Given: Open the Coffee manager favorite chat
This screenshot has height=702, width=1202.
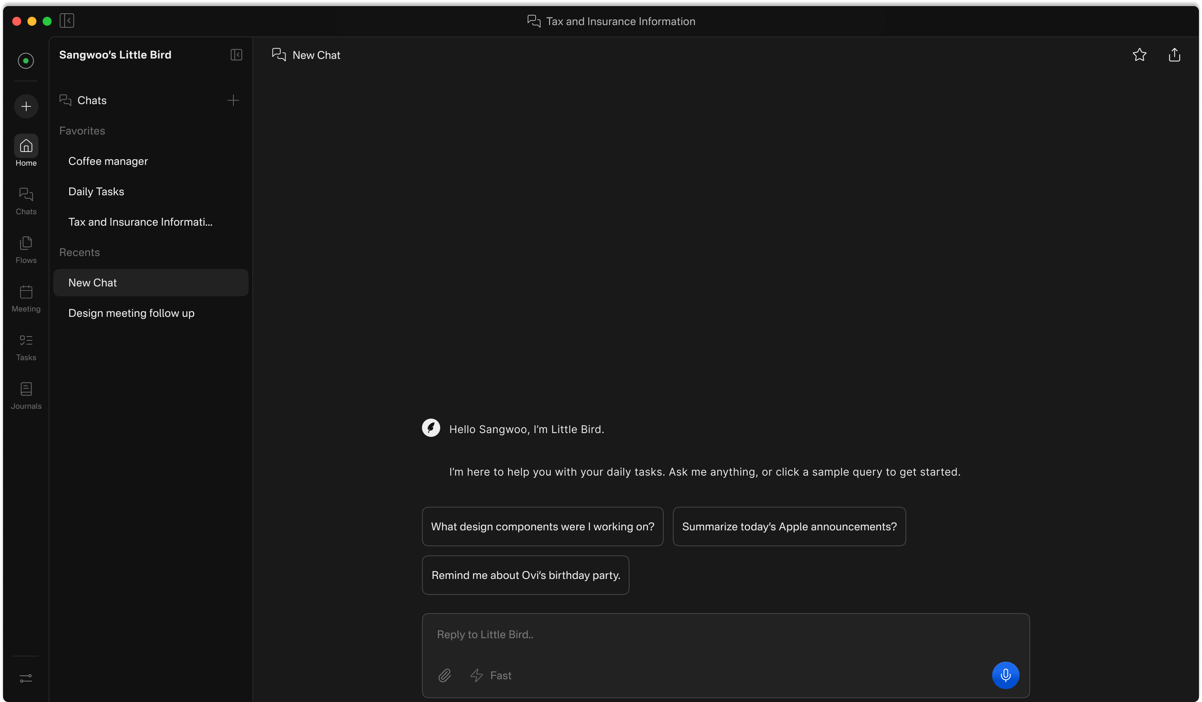Looking at the screenshot, I should click(x=108, y=161).
